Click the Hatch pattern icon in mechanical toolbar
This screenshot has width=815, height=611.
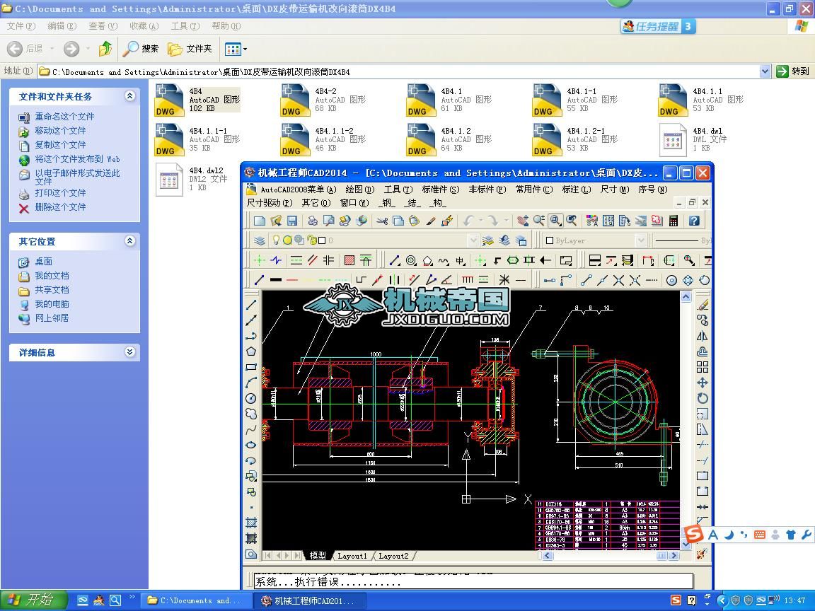349,260
